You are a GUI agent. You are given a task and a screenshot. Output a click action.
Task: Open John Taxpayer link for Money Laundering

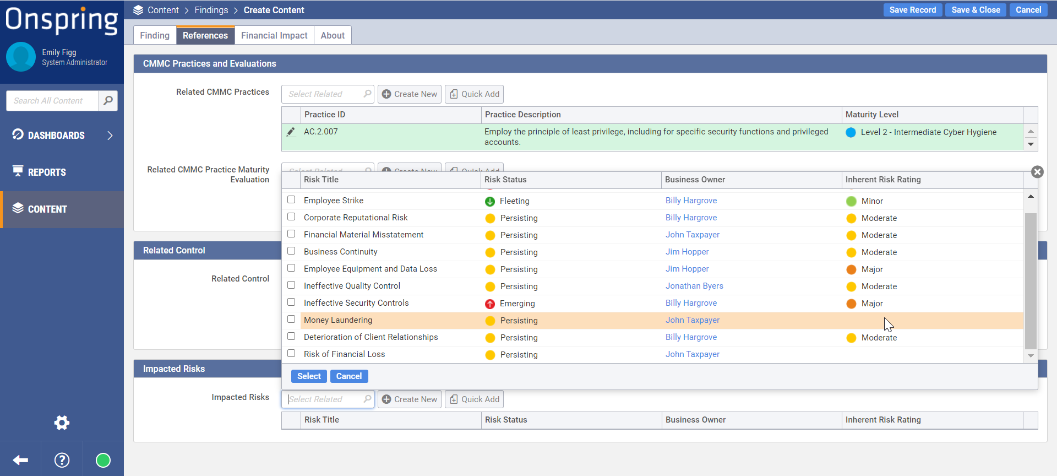tap(693, 320)
